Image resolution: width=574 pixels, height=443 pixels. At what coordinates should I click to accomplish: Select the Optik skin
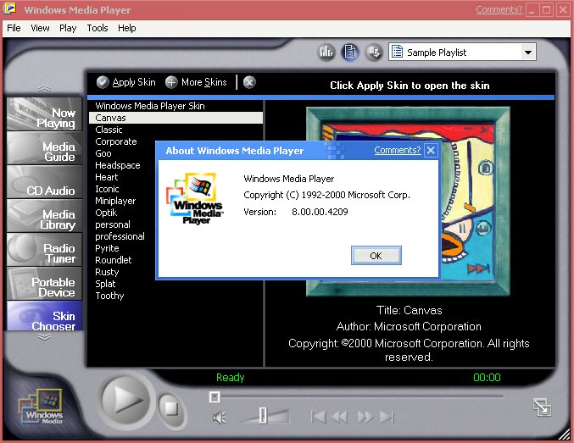106,213
